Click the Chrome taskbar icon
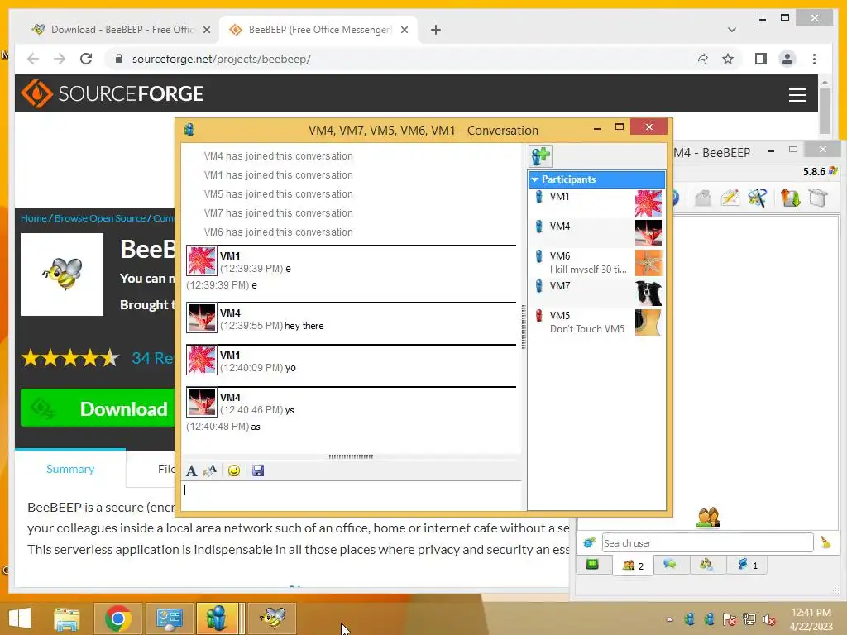The width and height of the screenshot is (847, 635). 118,618
